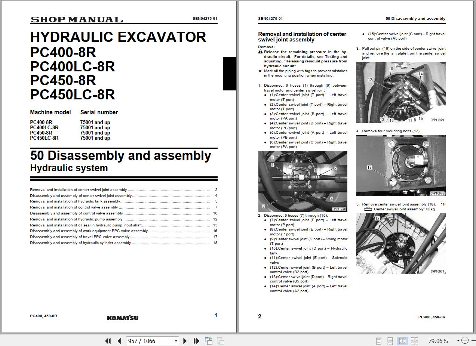Click the next view button
Image resolution: width=476 pixels, height=346 pixels.
click(221, 341)
